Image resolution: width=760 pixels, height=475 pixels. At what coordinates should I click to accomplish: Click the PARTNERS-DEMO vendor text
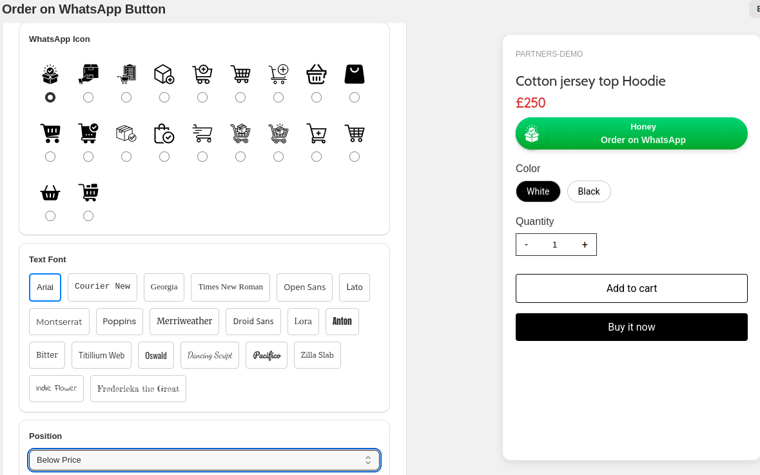click(x=549, y=53)
